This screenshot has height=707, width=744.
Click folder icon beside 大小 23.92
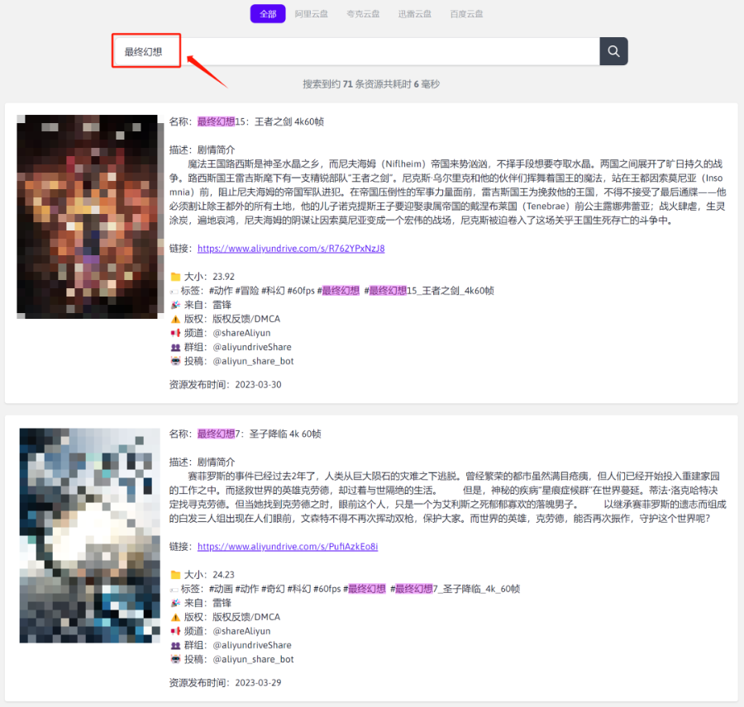tap(175, 277)
